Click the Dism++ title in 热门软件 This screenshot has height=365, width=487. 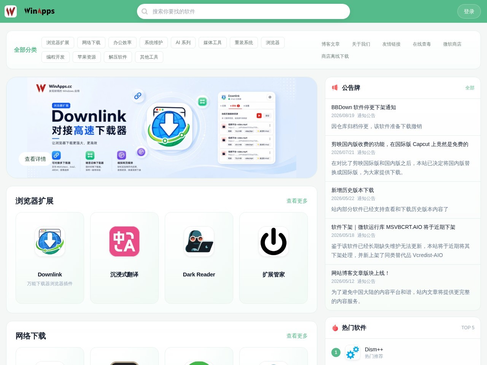[374, 349]
